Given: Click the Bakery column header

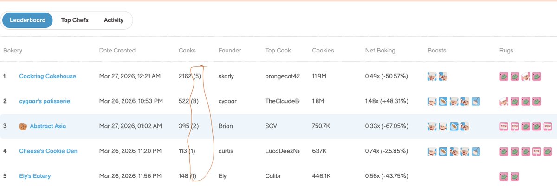Looking at the screenshot, I should point(13,51).
